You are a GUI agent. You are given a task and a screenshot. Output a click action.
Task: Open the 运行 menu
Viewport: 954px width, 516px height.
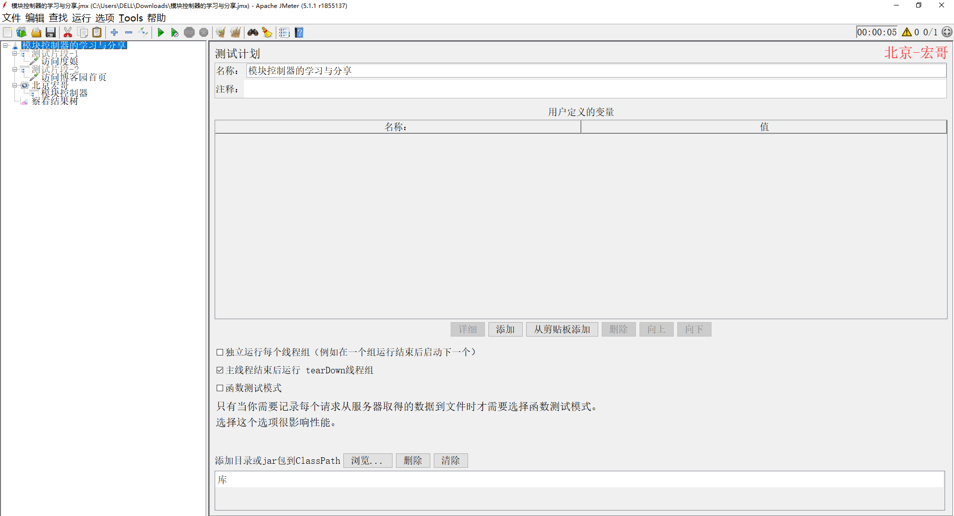[81, 18]
